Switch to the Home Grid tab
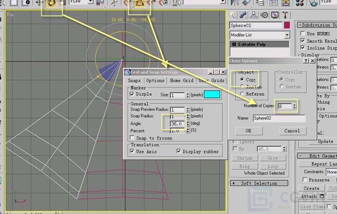This screenshot has height=214, width=337. coord(182,81)
